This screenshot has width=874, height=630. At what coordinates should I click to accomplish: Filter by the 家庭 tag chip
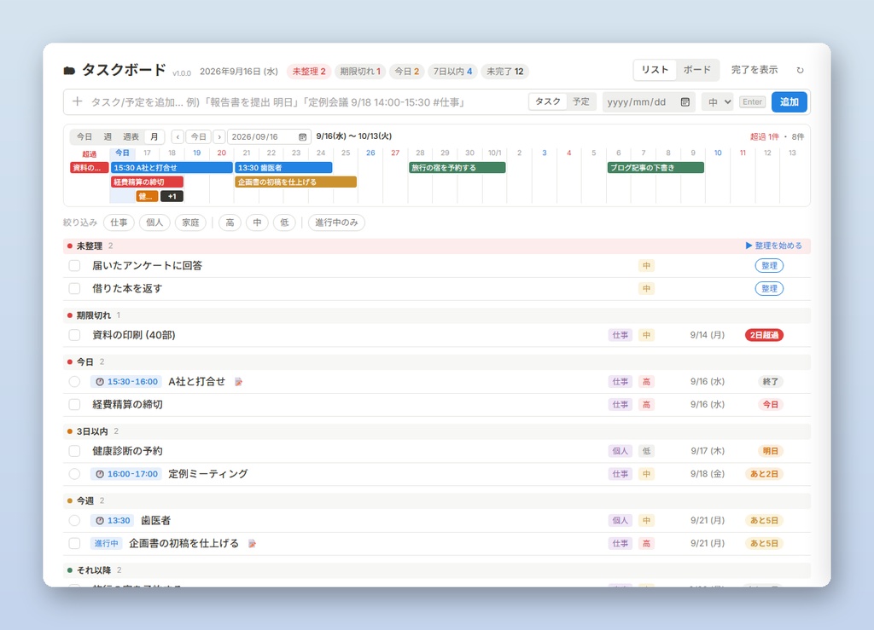pyautogui.click(x=190, y=223)
